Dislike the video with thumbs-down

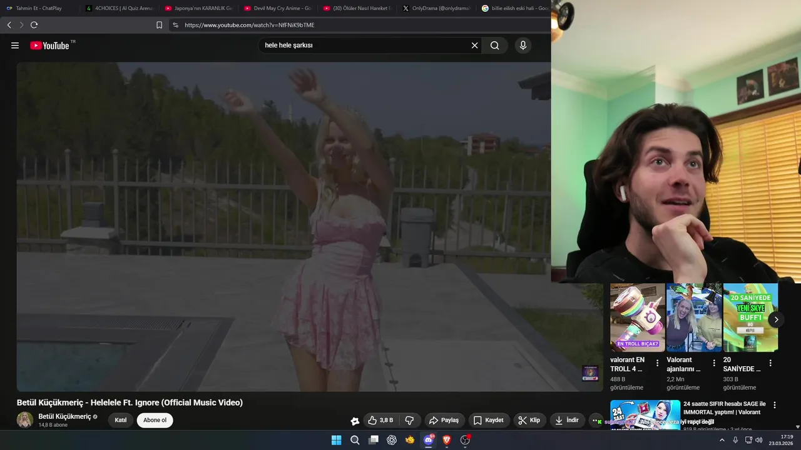pos(409,420)
